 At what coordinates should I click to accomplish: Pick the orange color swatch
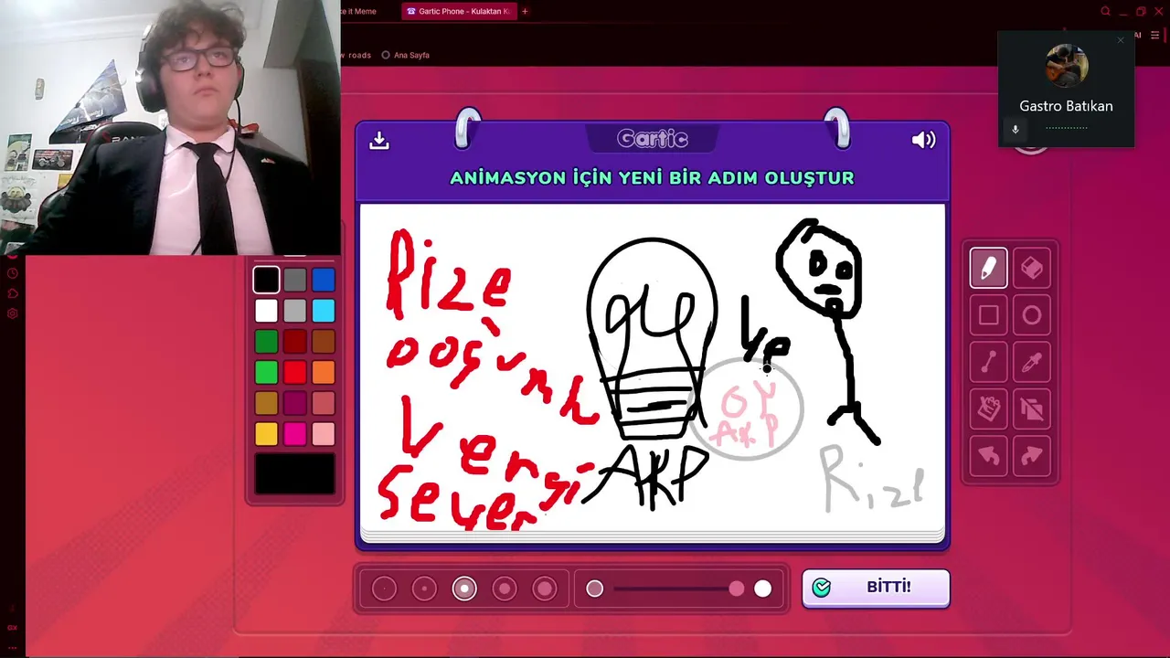coord(324,373)
